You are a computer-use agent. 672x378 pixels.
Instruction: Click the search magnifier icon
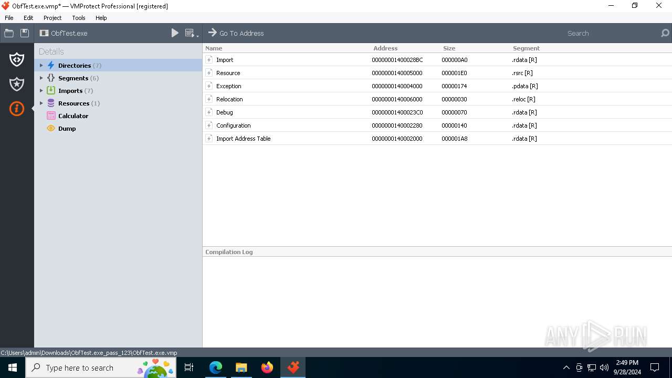665,33
